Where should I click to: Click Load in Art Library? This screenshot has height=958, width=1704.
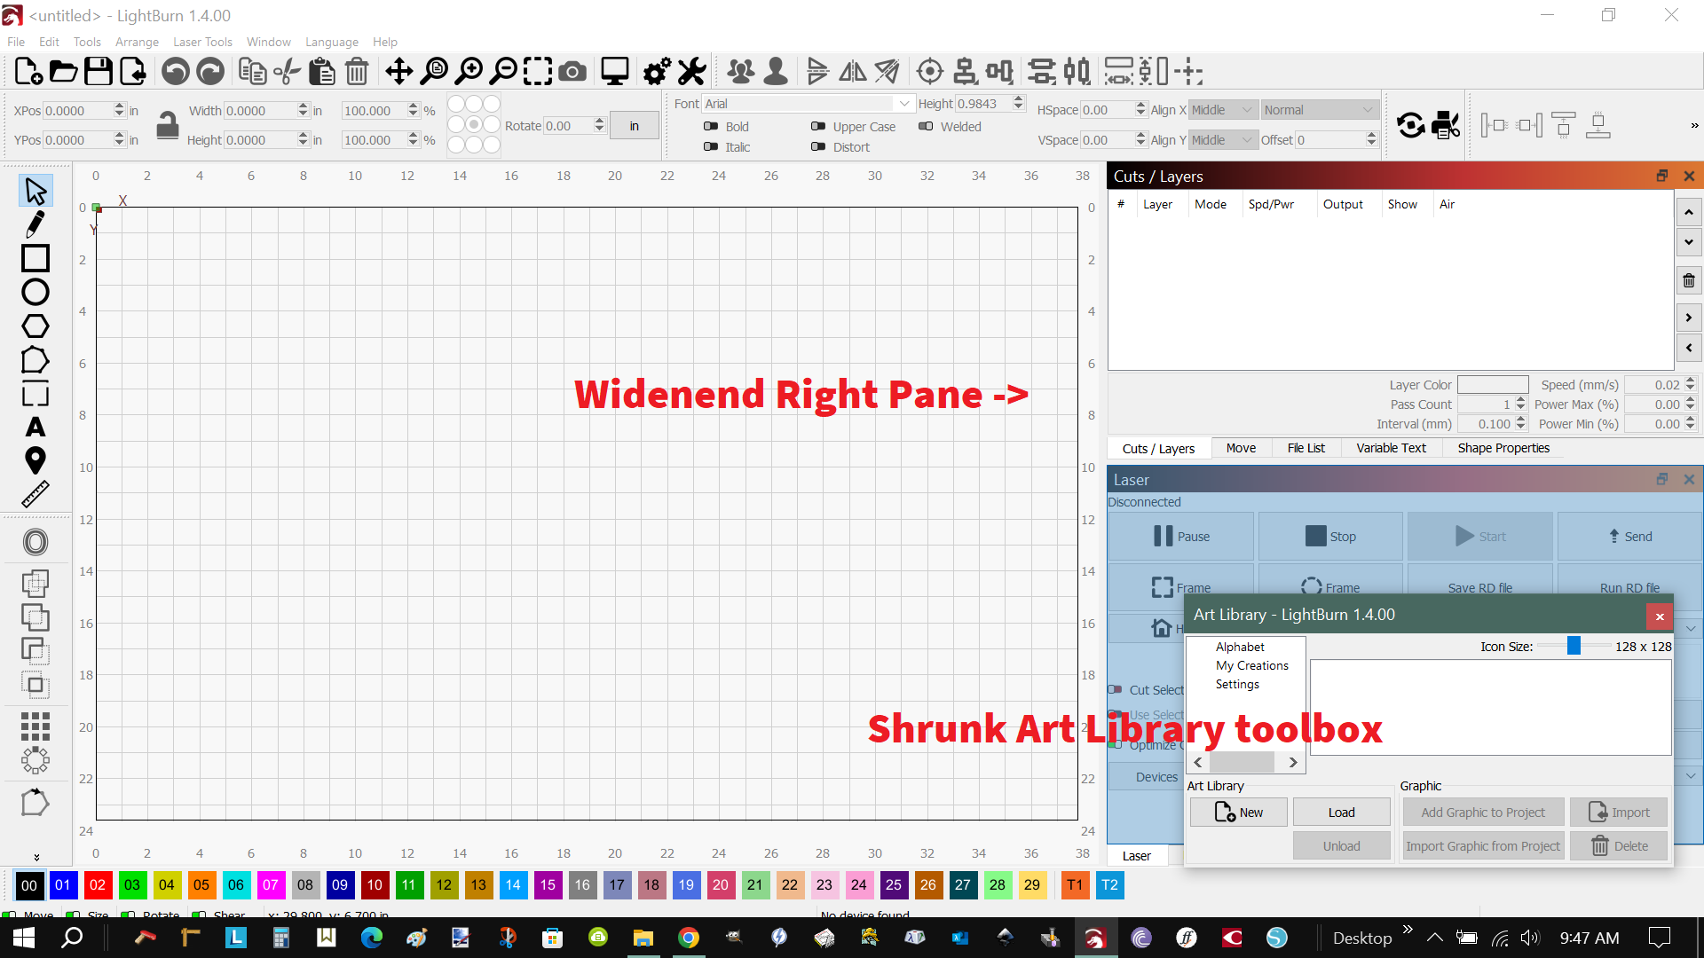pos(1341,813)
